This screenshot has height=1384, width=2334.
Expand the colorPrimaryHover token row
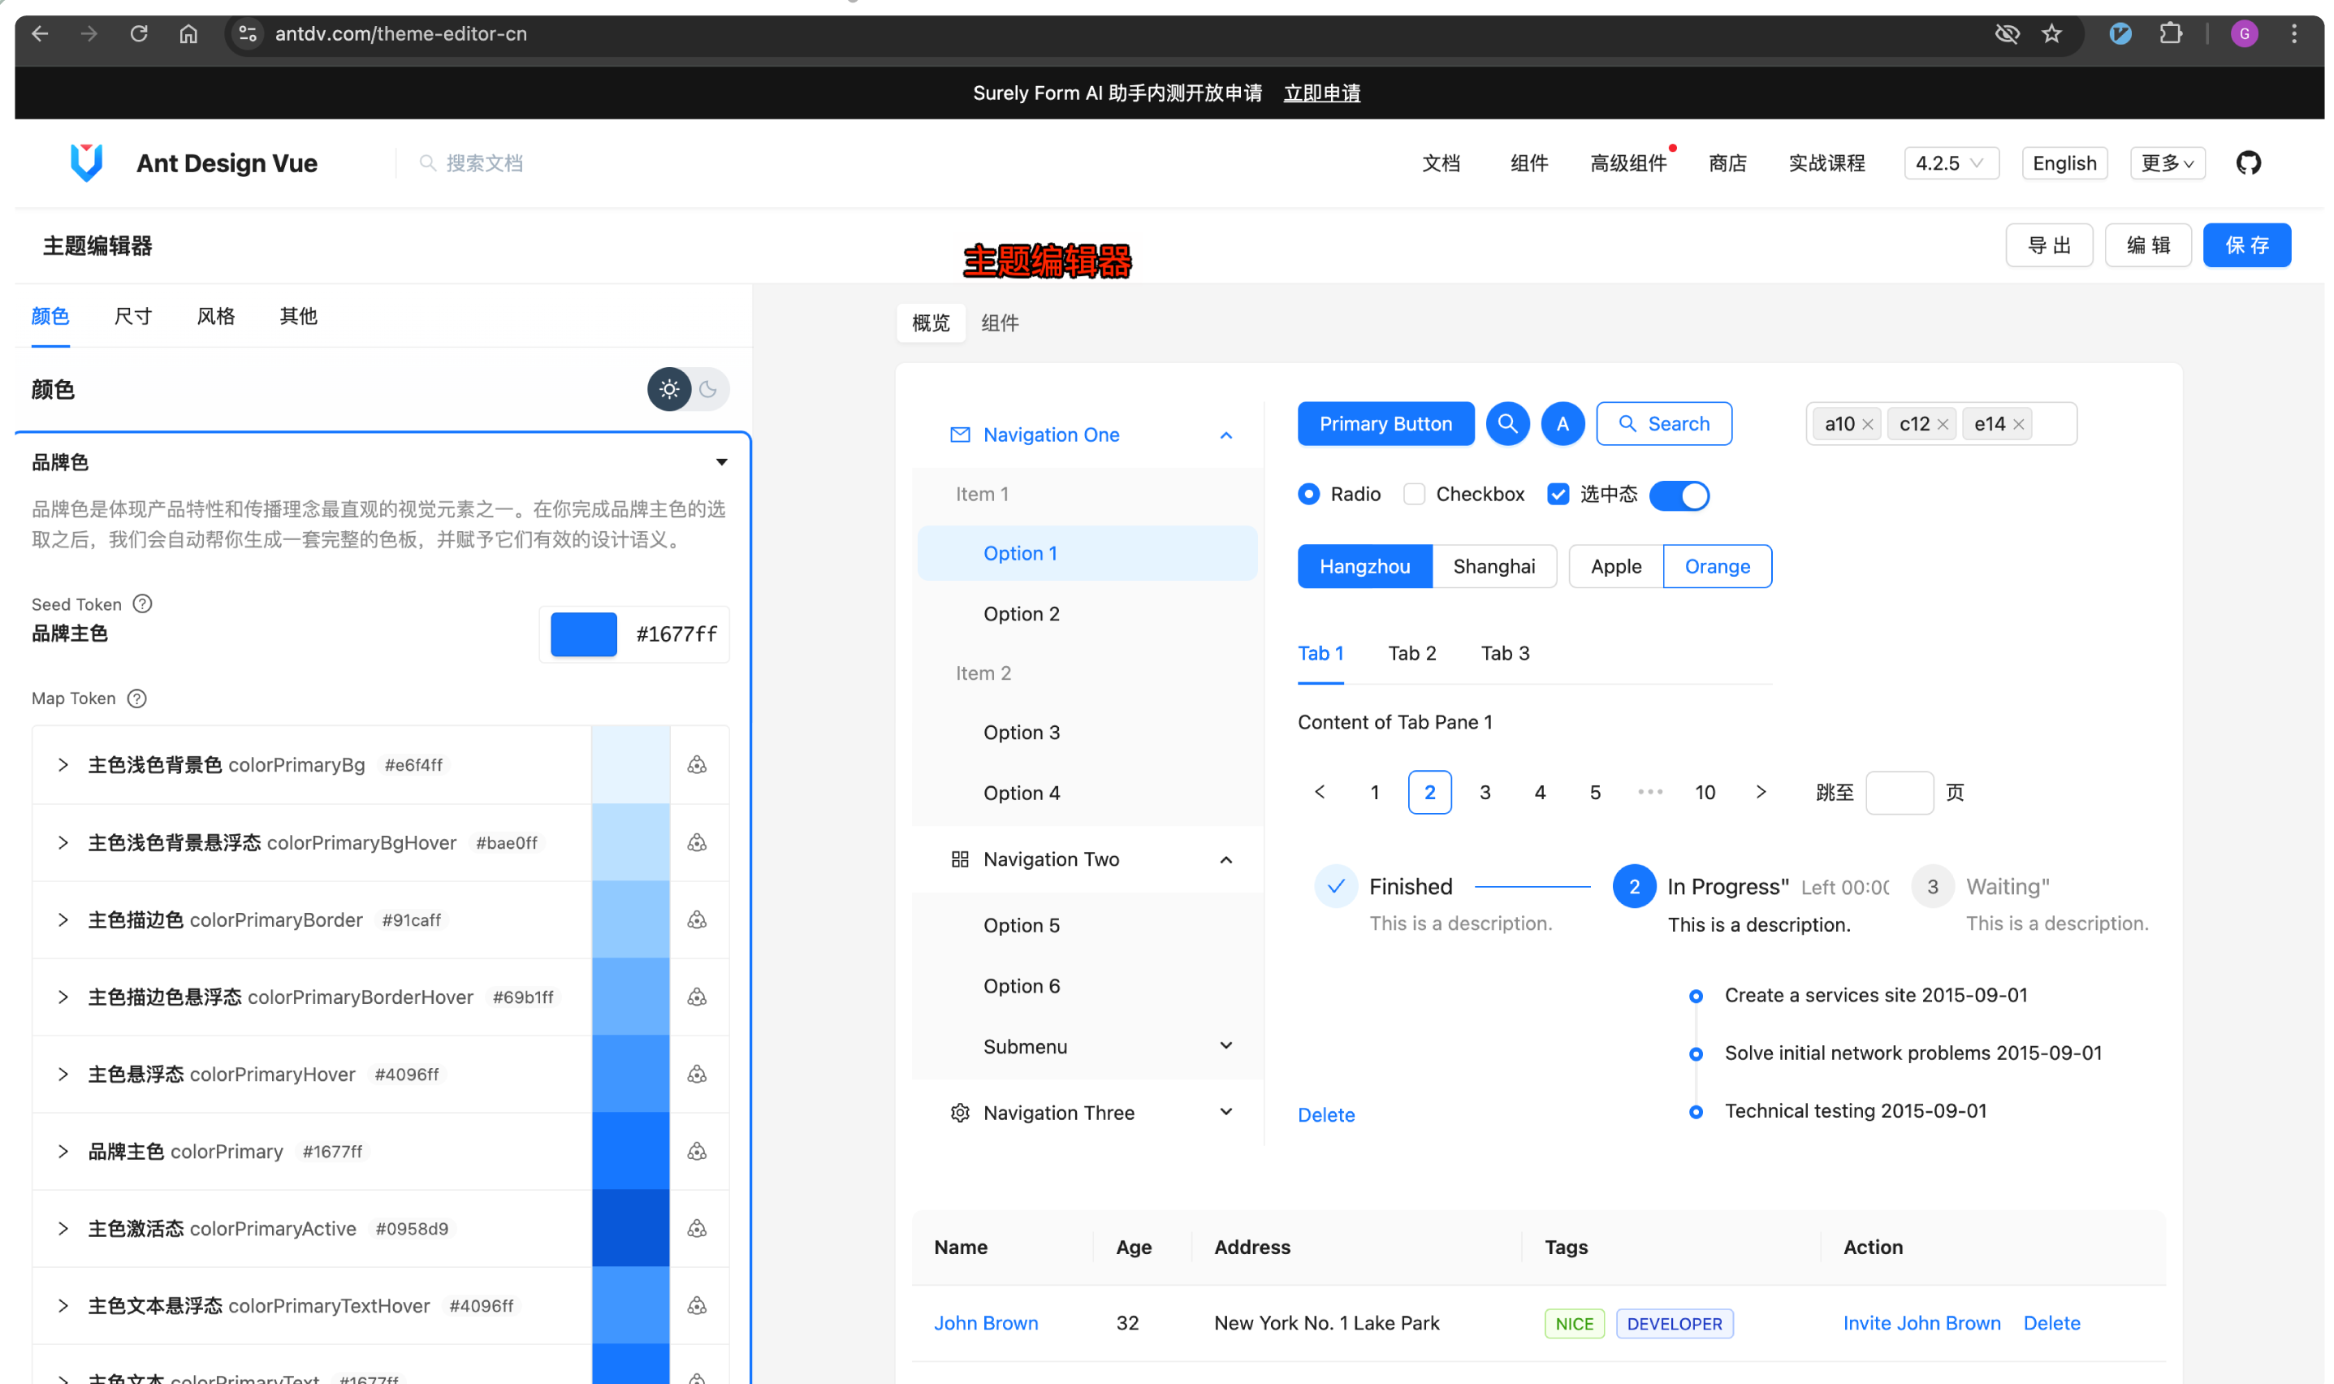[63, 1075]
